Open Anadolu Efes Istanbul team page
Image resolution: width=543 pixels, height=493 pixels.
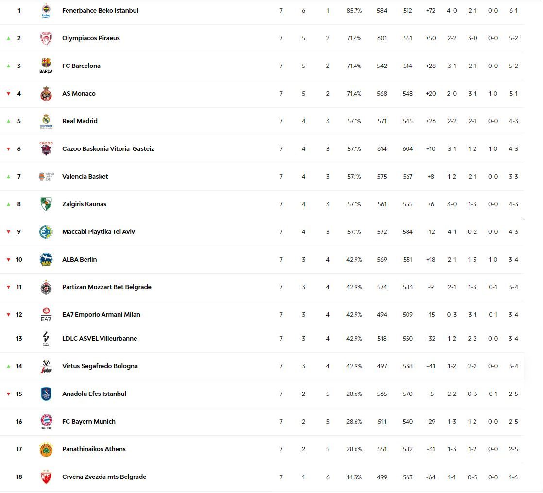tap(94, 394)
